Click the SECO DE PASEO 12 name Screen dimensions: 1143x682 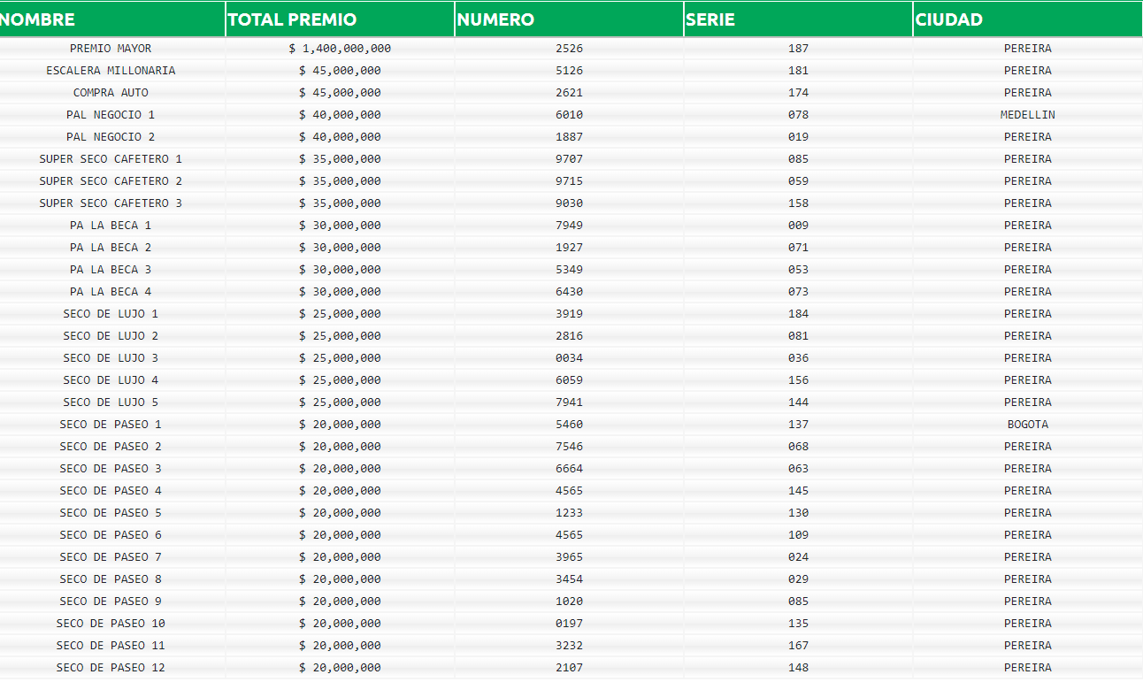(111, 668)
